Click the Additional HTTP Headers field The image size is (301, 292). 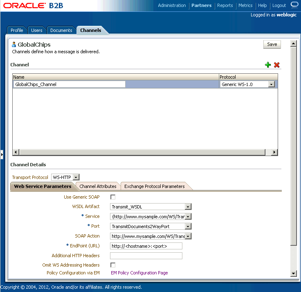coord(146,256)
